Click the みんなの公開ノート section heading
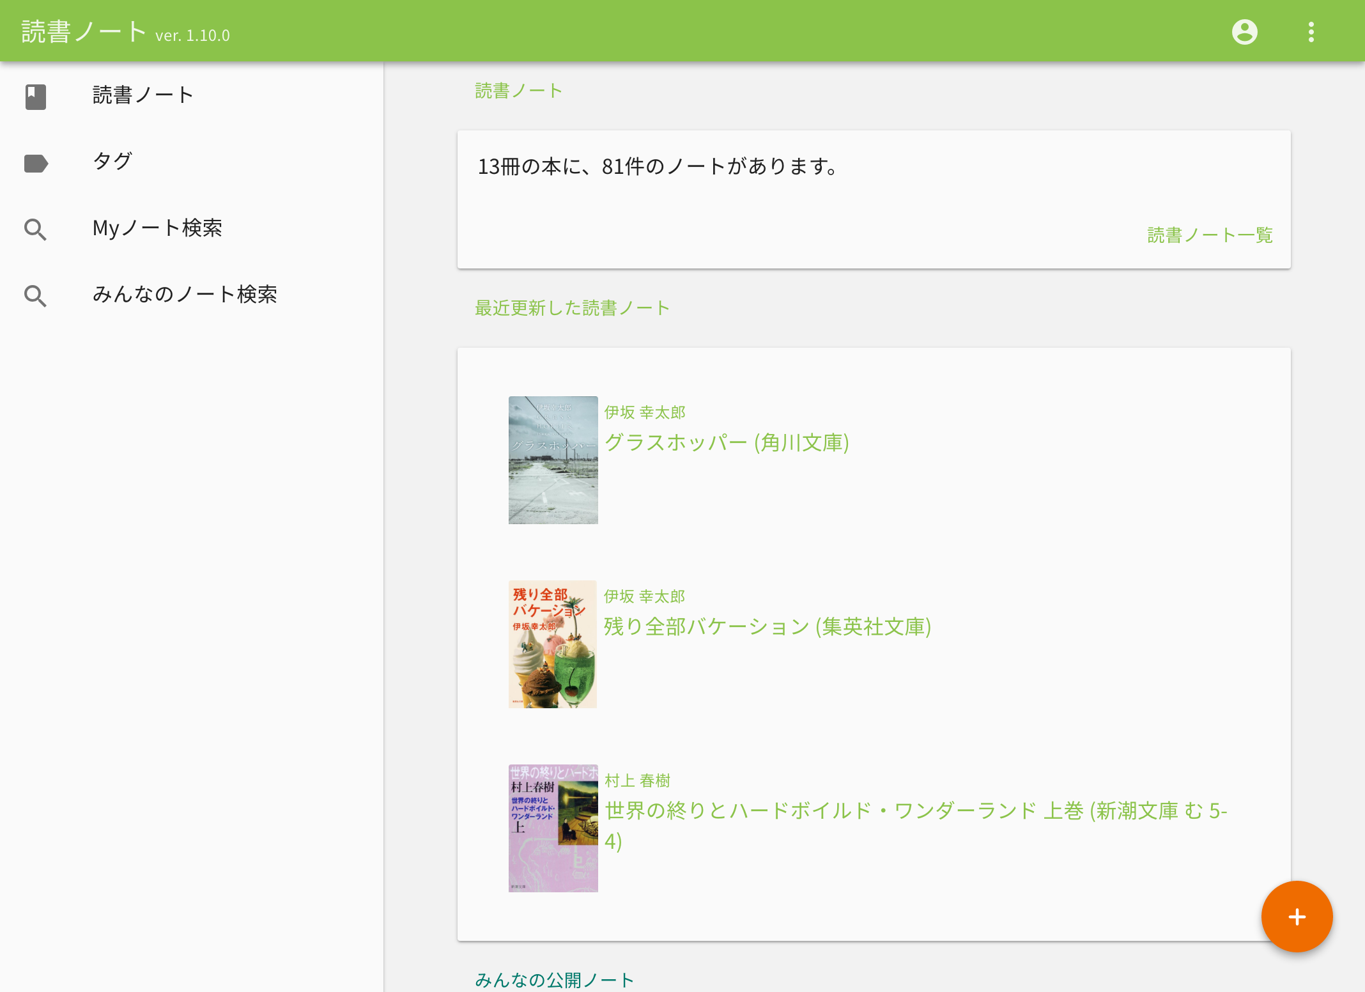 (555, 980)
